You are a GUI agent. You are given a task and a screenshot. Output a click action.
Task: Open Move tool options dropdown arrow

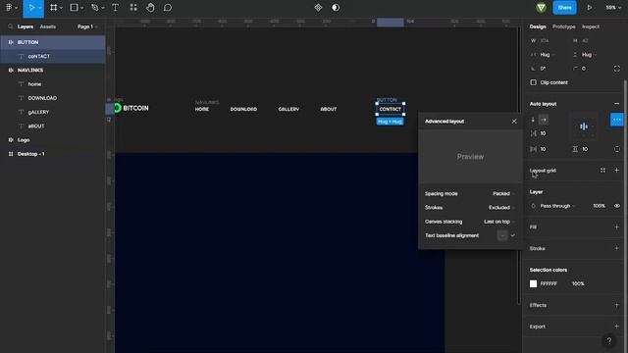(x=39, y=8)
